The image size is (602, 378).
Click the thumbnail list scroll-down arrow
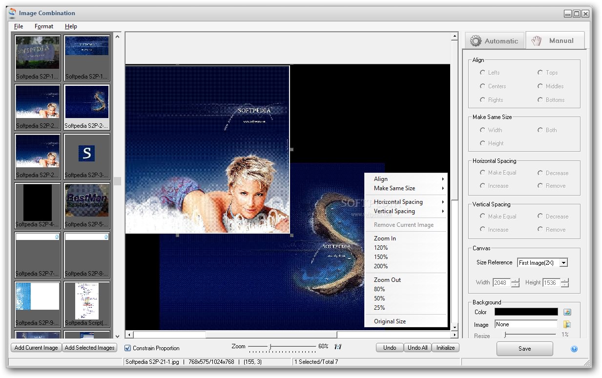pos(117,336)
